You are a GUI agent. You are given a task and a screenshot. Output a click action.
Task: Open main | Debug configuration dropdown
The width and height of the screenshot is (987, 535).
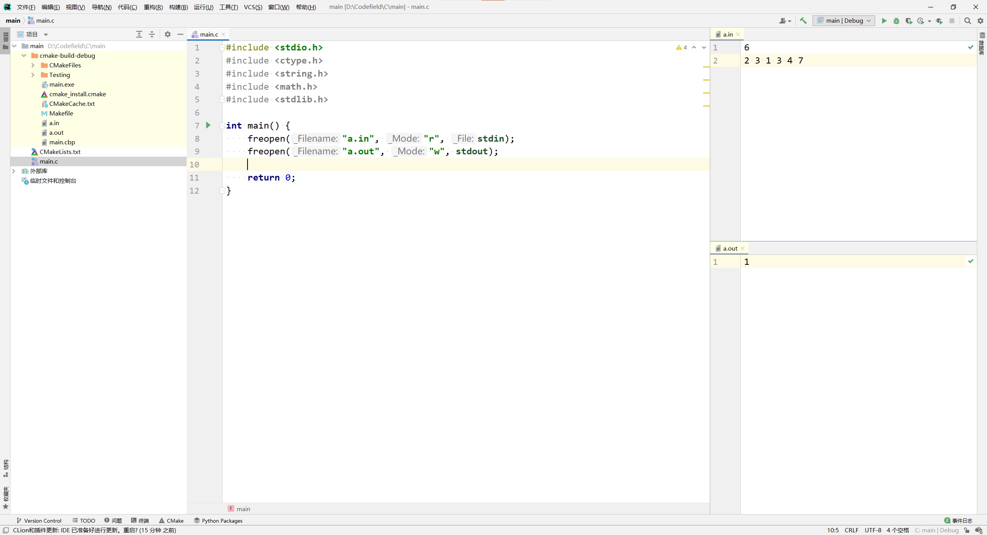pos(844,21)
